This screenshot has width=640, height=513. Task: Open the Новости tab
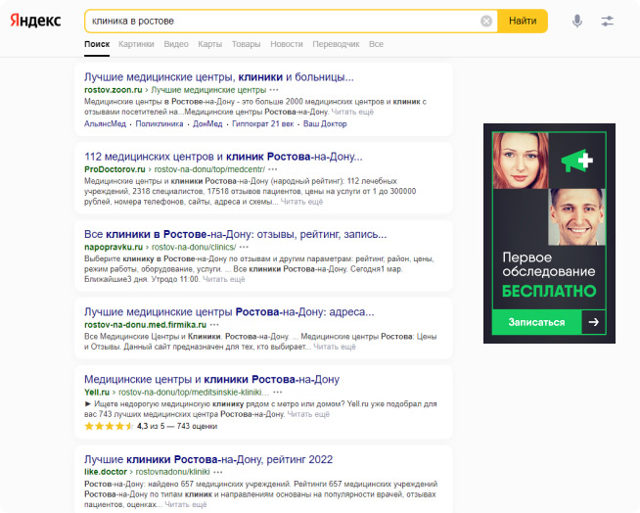[287, 44]
